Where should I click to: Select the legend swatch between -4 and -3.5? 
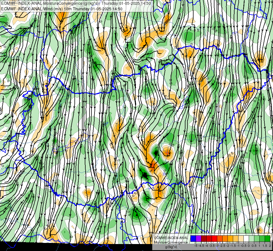pos(209,238)
